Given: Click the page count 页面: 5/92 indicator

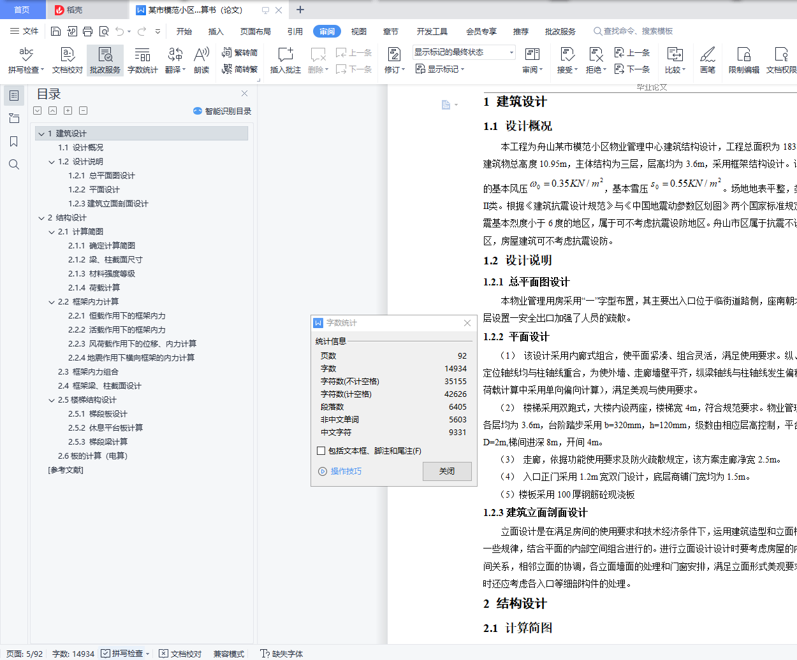Looking at the screenshot, I should pos(25,654).
